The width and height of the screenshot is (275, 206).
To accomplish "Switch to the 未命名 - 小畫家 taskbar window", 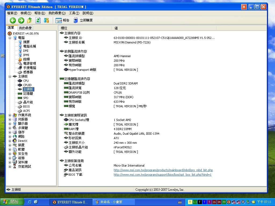I will coord(114,202).
